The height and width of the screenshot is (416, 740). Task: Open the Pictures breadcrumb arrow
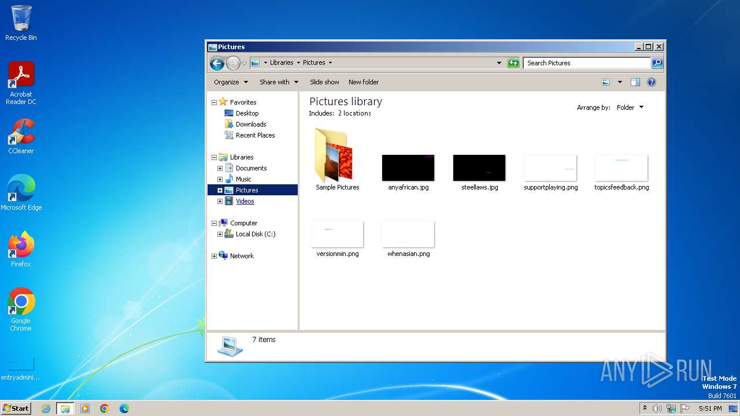[330, 62]
